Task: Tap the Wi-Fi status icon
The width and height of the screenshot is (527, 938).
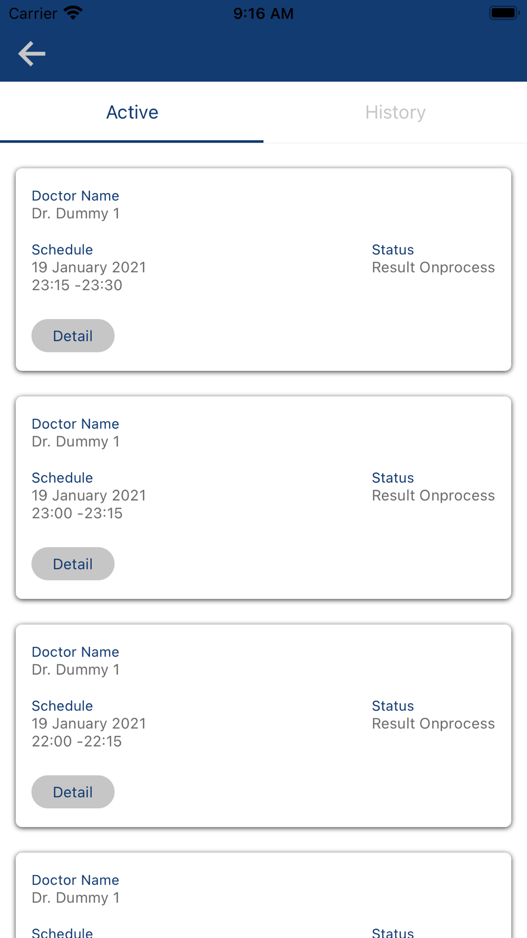Action: (73, 13)
